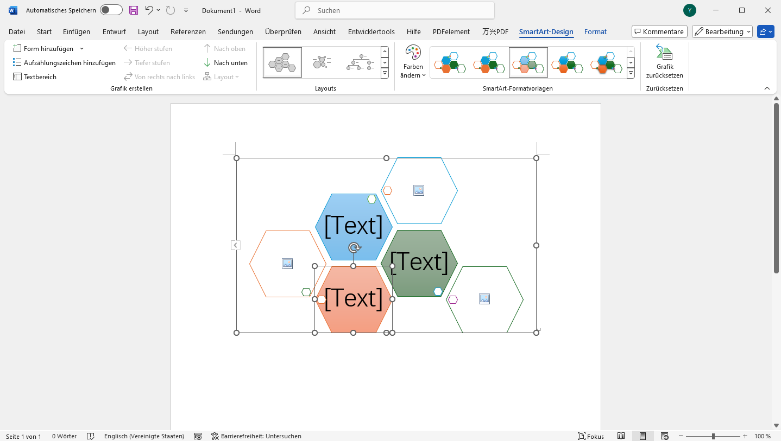Toggle Automatisches Speichern switch
The width and height of the screenshot is (781, 441).
coord(111,10)
